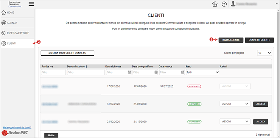Open the hamburger menu icon

[x=31, y=4]
